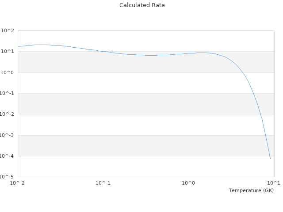This screenshot has width=283, height=212.
Task: Select the 10^-3 vertical axis label
Action: (8, 135)
